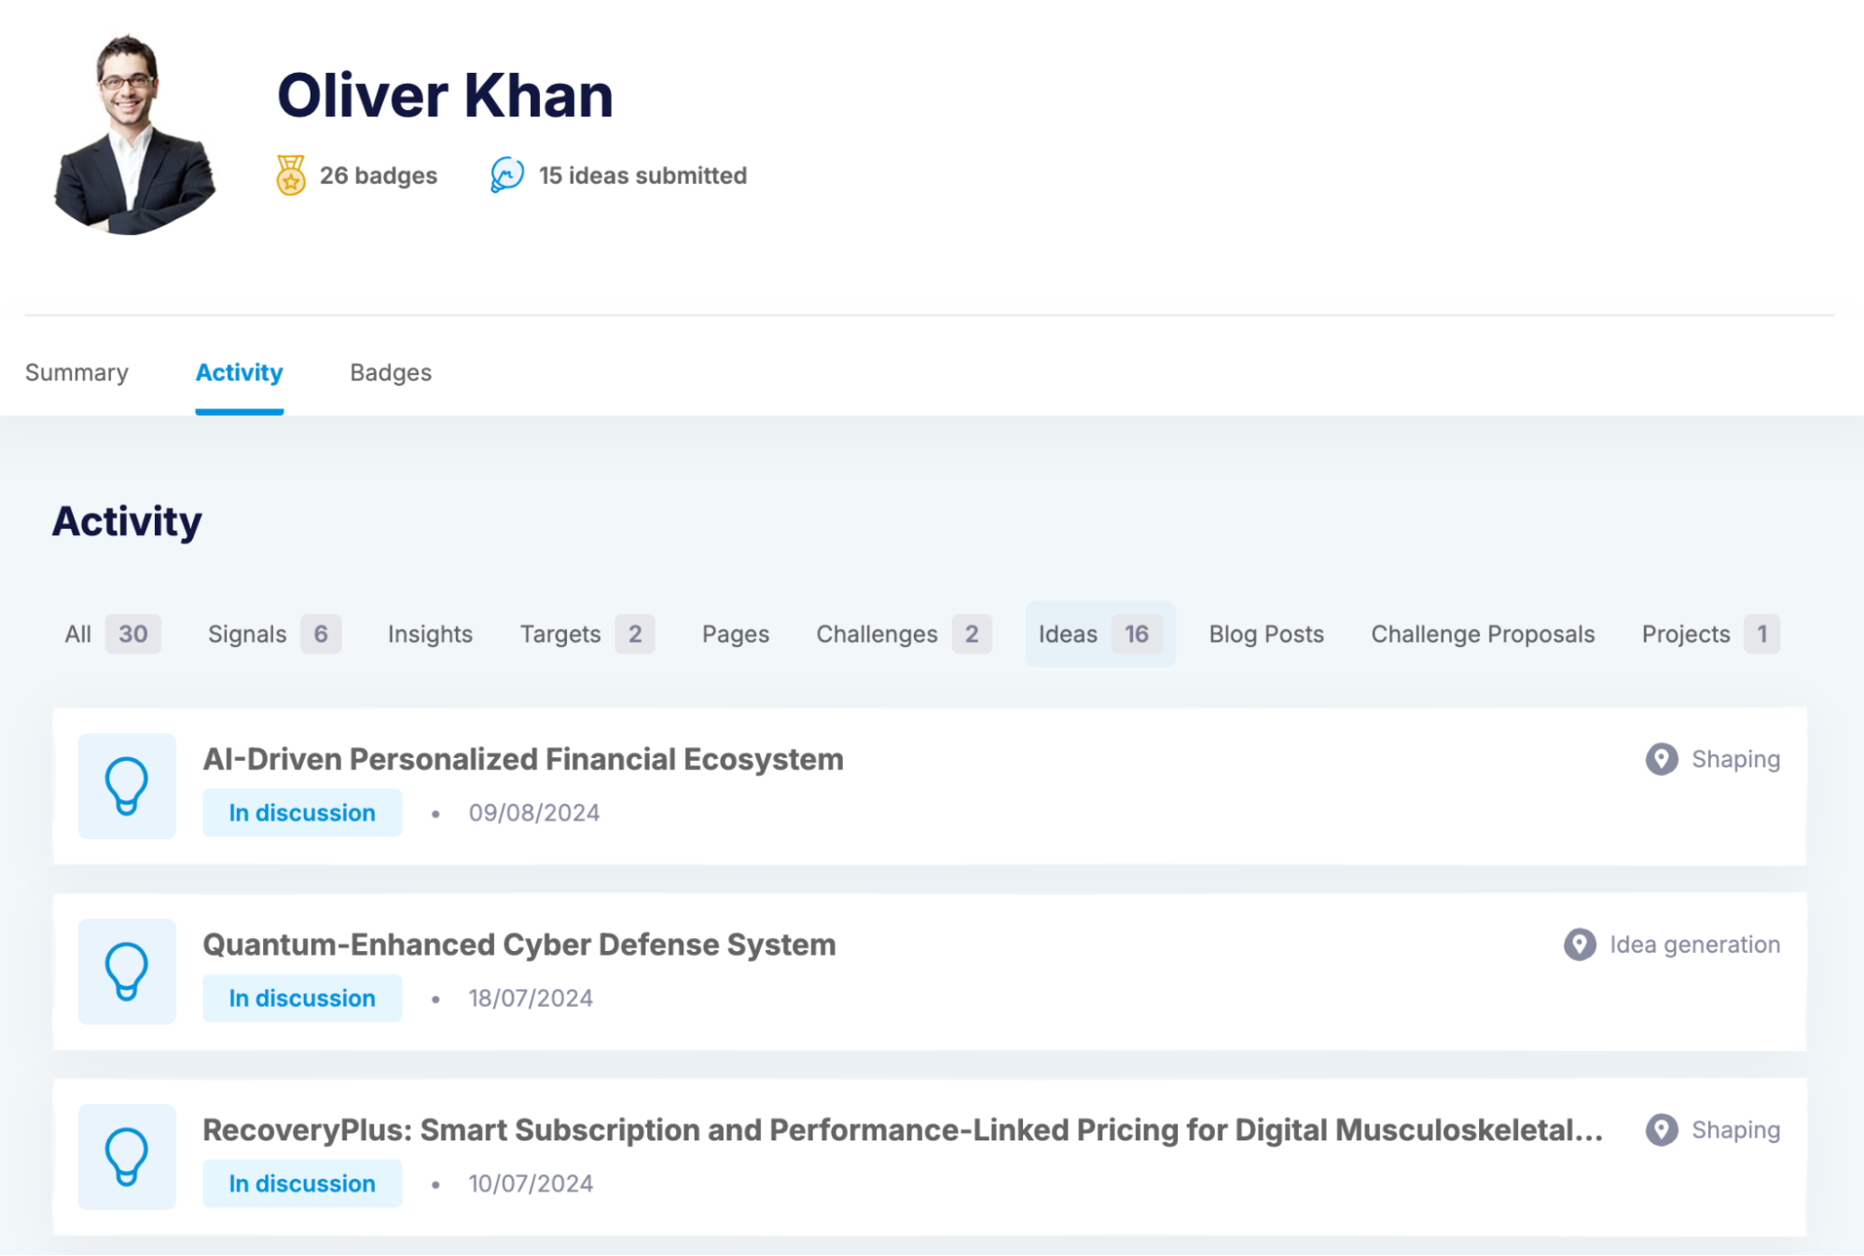The width and height of the screenshot is (1864, 1256).
Task: Click the 26 badges text
Action: 379,175
